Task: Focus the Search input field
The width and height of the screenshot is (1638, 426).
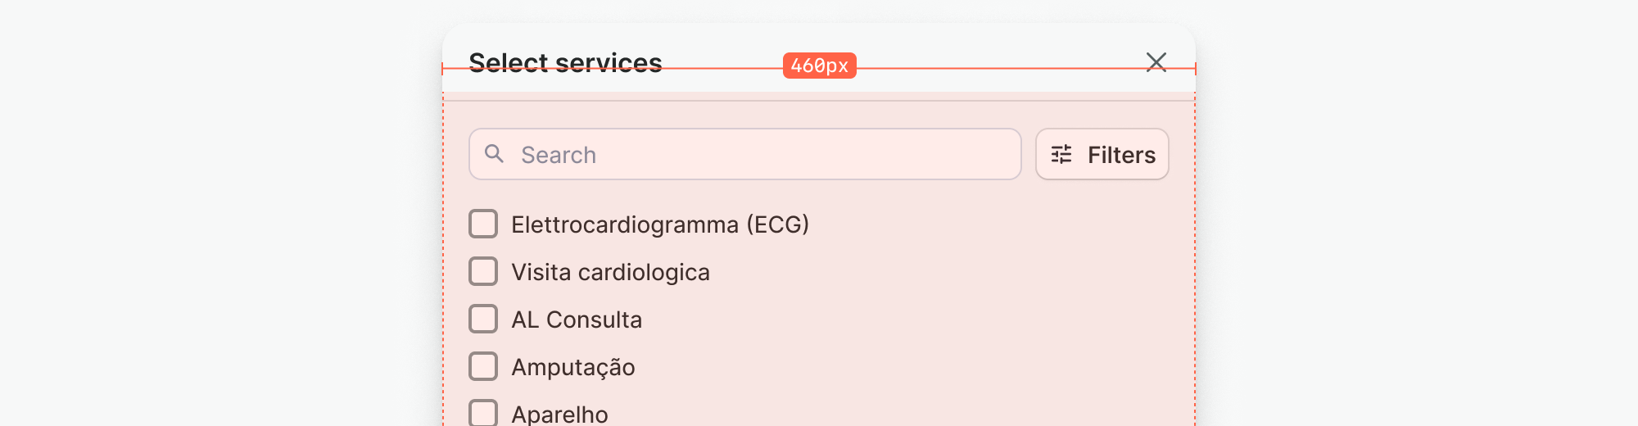Action: click(762, 154)
